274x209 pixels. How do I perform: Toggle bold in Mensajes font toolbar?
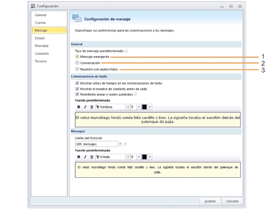point(79,157)
